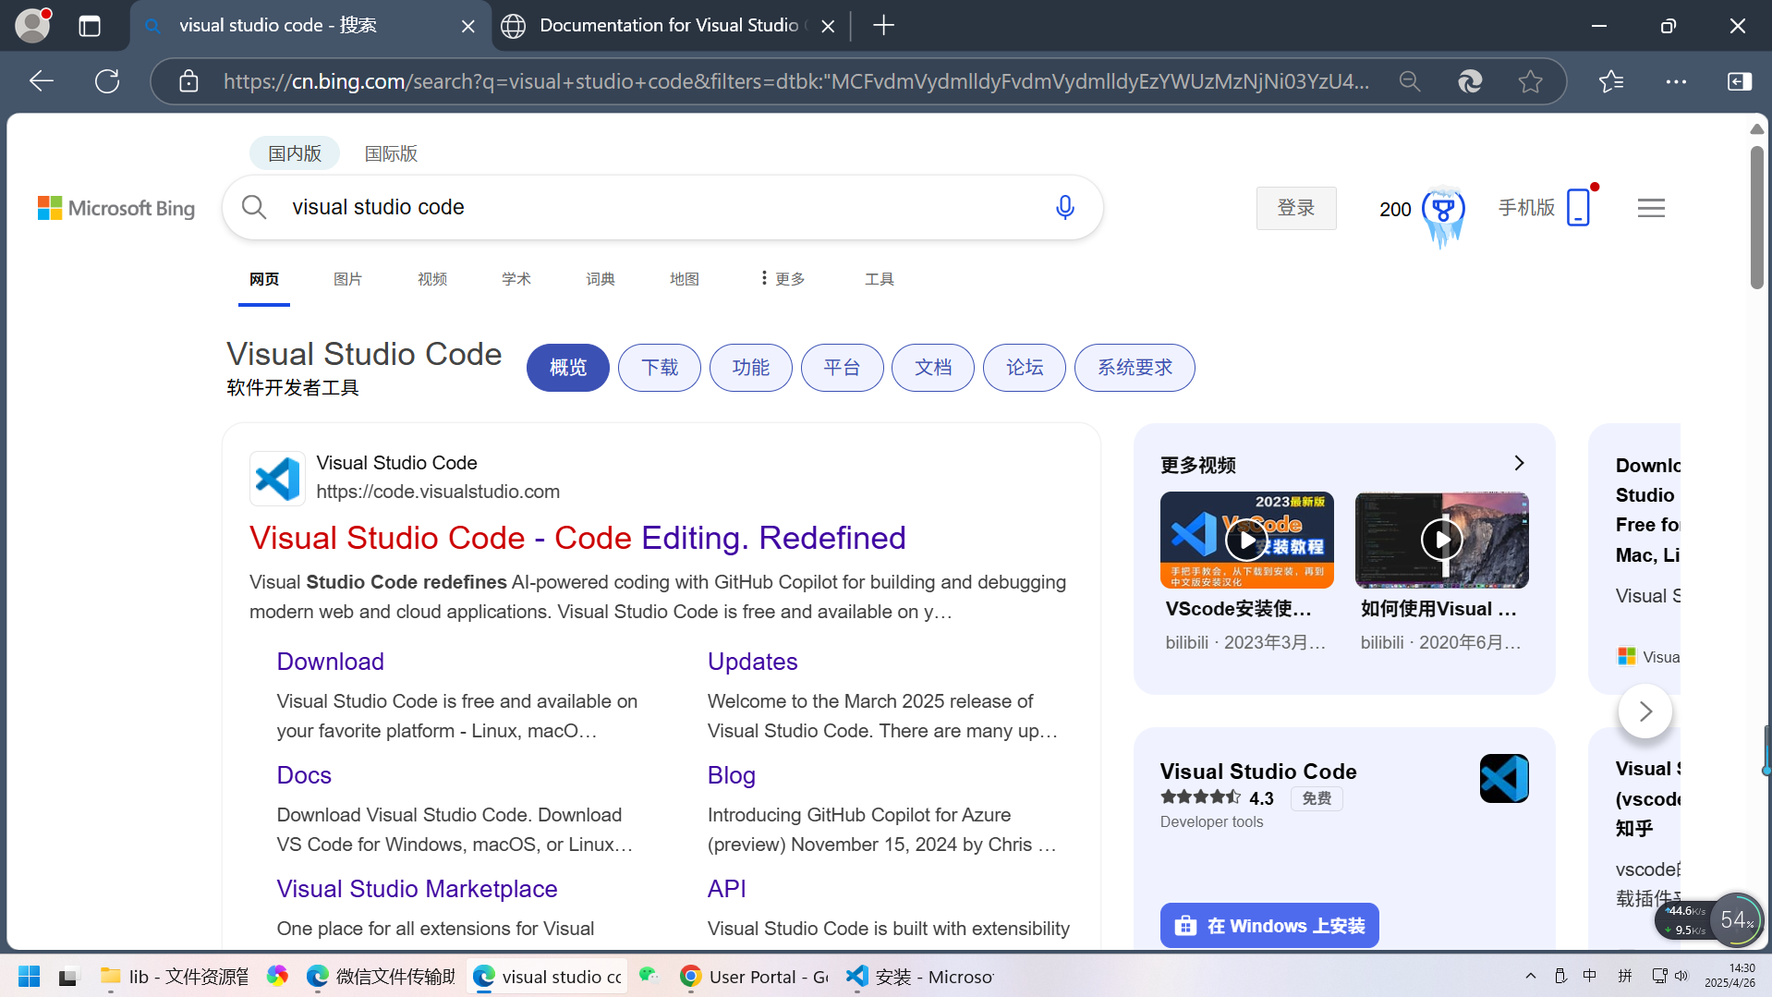The height and width of the screenshot is (997, 1772).
Task: Reload the current page
Action: 107,81
